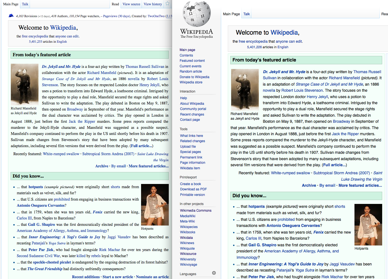Open the Wikibooks link

(x=188, y=232)
